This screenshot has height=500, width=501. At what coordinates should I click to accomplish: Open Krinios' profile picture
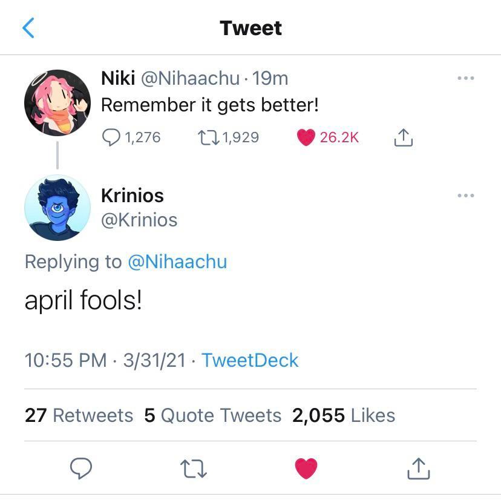click(x=57, y=208)
